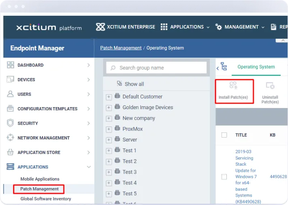This screenshot has width=288, height=205.
Task: Expand the Golden Image Devices group
Action: 109,108
